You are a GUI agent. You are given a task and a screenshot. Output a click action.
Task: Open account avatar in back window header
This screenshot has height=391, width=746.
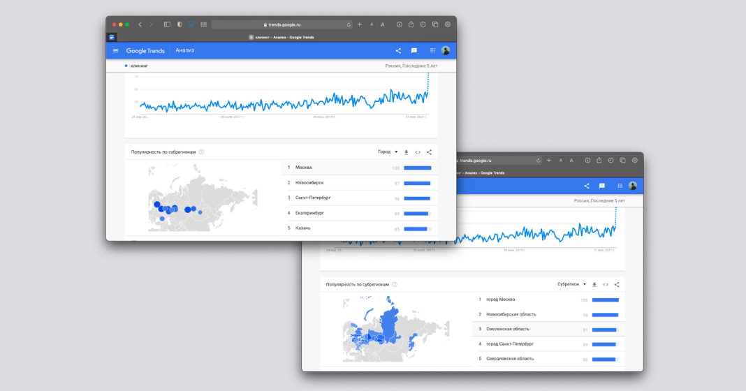(x=633, y=186)
